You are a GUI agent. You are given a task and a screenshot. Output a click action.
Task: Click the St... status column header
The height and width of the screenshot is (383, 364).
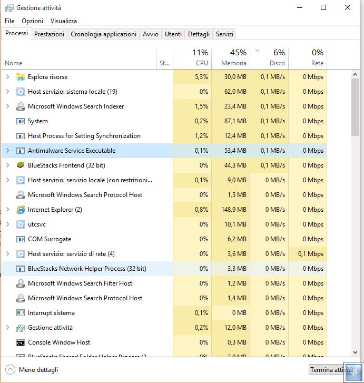(165, 58)
